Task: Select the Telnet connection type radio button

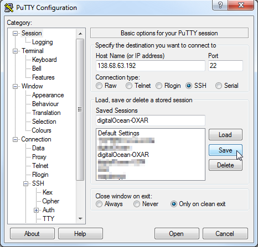Action: click(x=129, y=86)
